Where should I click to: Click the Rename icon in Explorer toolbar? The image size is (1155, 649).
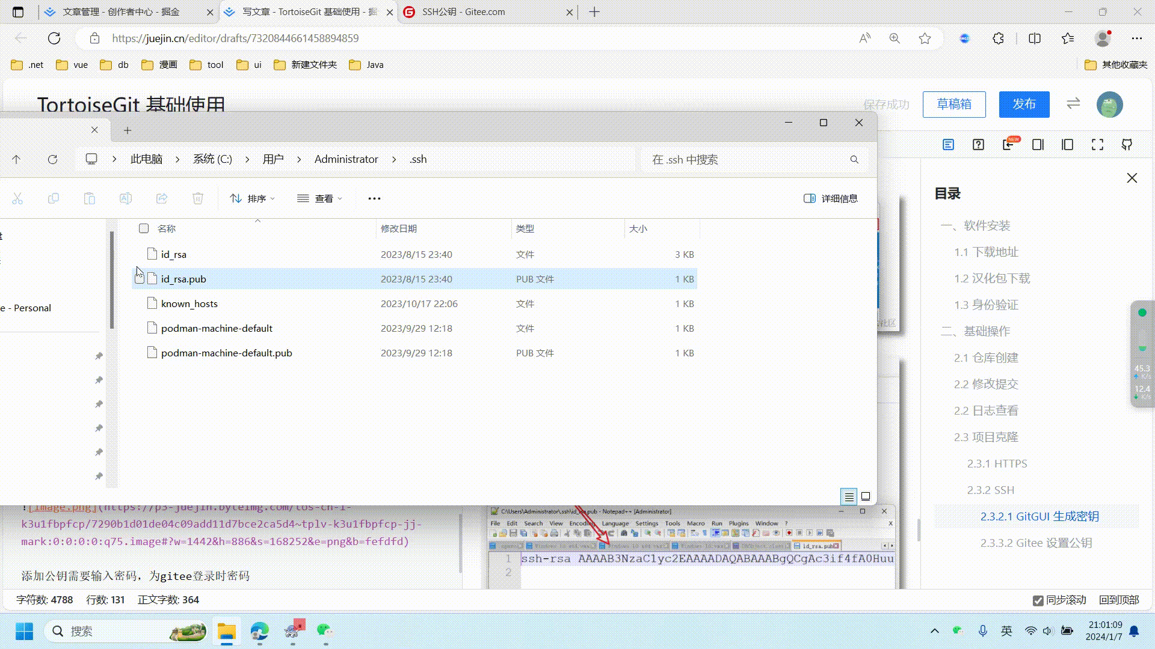click(x=126, y=198)
